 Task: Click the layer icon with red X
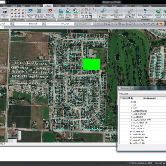16,16
